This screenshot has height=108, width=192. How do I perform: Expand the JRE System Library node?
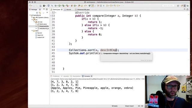point(32,17)
